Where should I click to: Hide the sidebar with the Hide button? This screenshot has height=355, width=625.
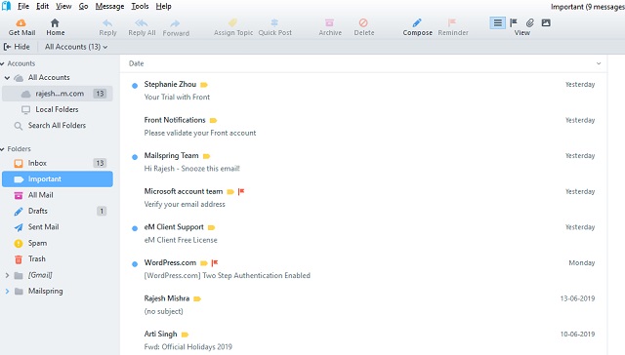17,47
